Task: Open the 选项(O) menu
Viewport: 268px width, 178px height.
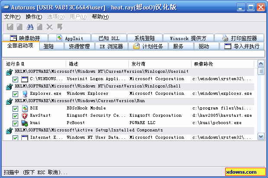Action: 56,17
